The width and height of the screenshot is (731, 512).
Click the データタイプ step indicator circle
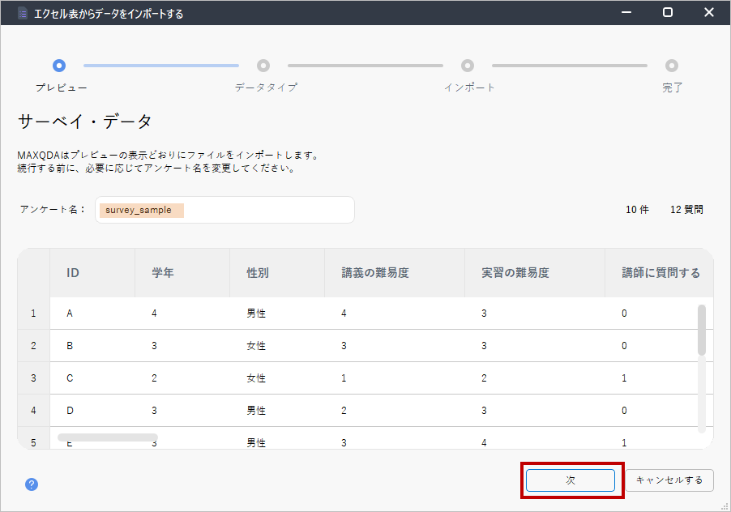pyautogui.click(x=263, y=66)
